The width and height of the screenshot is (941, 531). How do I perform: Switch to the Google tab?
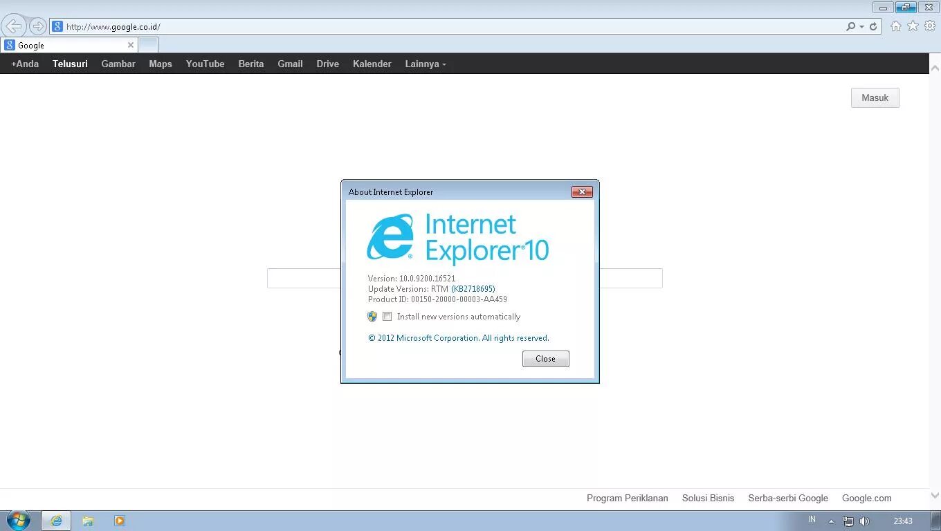[x=68, y=45]
